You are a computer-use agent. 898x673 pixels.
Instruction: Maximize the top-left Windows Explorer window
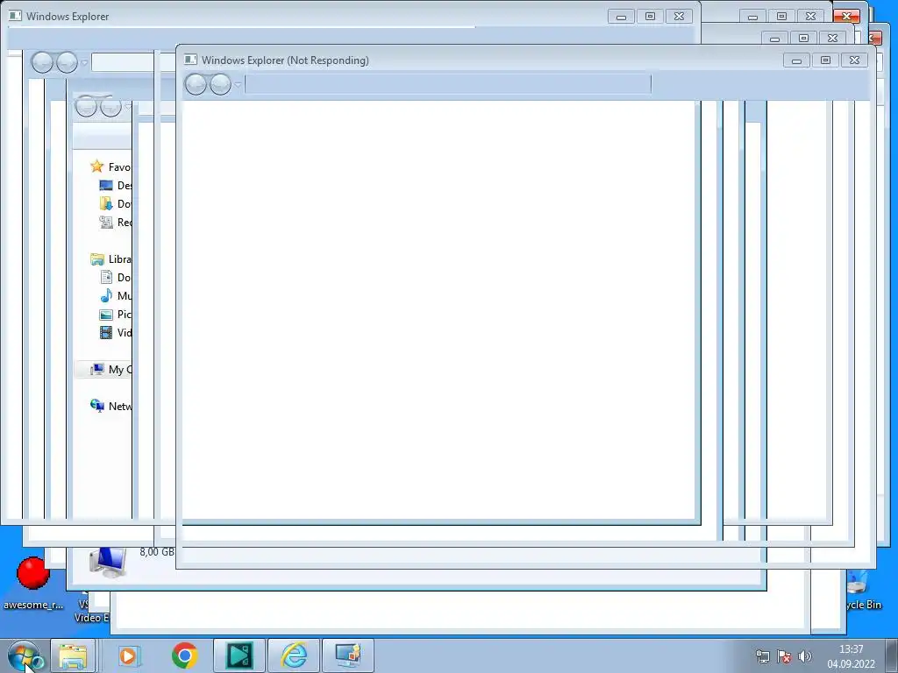click(650, 17)
